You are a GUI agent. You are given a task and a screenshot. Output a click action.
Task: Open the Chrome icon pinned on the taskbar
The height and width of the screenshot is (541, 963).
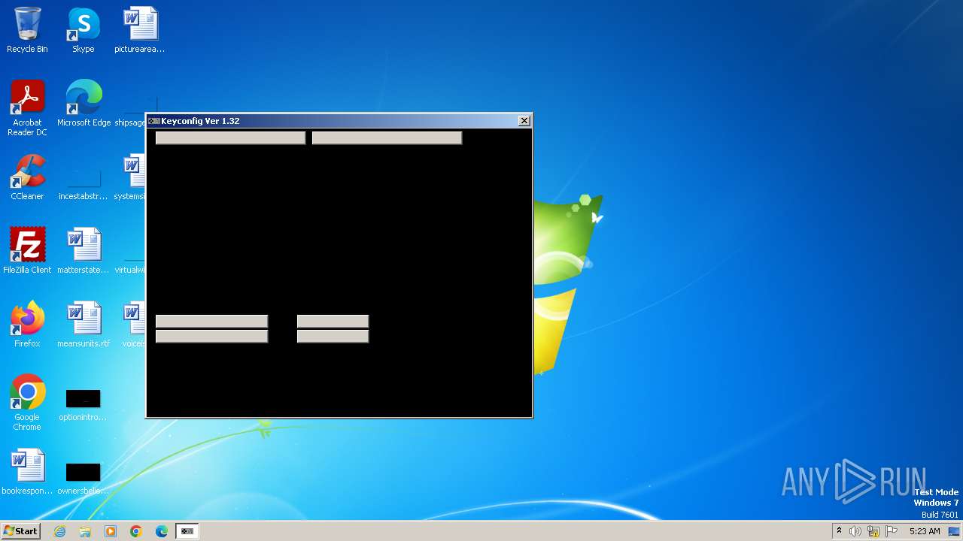[x=136, y=531]
